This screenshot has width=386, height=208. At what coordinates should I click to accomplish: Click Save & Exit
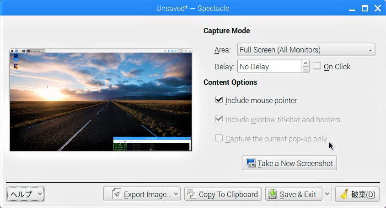pos(294,194)
